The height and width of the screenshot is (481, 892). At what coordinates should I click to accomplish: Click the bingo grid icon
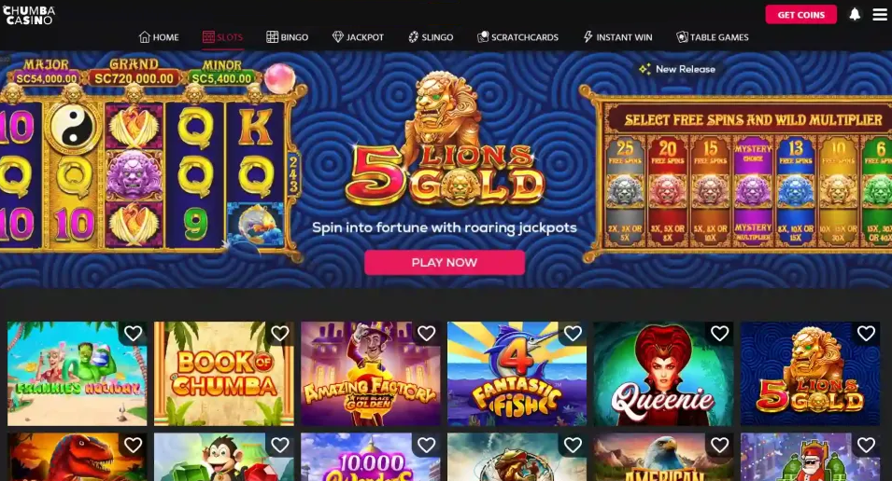pos(273,37)
